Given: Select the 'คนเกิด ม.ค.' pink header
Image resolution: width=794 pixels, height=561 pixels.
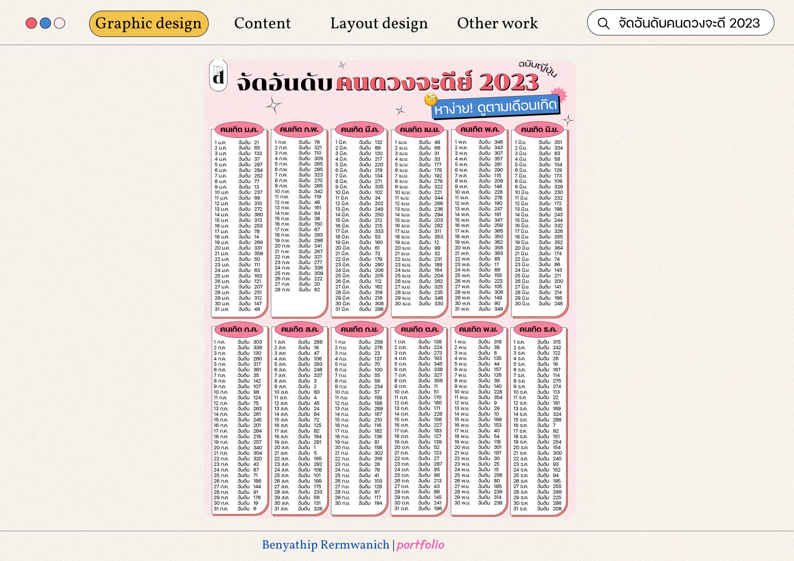Looking at the screenshot, I should point(239,130).
